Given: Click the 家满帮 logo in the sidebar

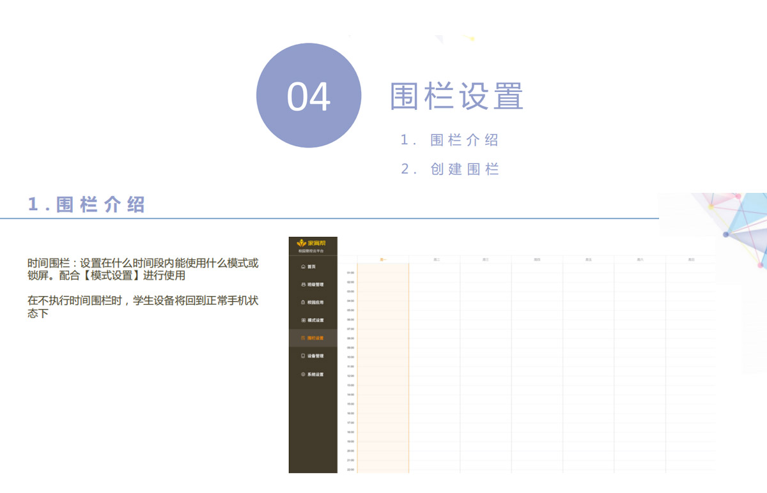Looking at the screenshot, I should click(313, 243).
